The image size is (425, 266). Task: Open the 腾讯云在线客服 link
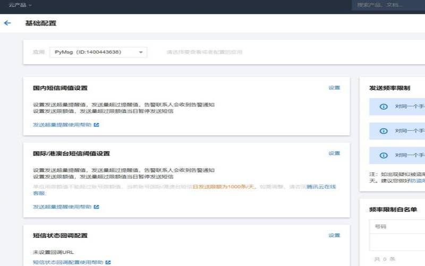pos(321,187)
